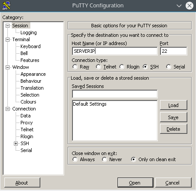Viewport: 196px width, 191px height.
Task: Click the PuTTY icon in title bar
Action: [6, 6]
